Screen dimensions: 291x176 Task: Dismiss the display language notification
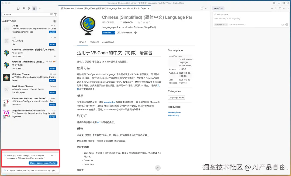56,156
